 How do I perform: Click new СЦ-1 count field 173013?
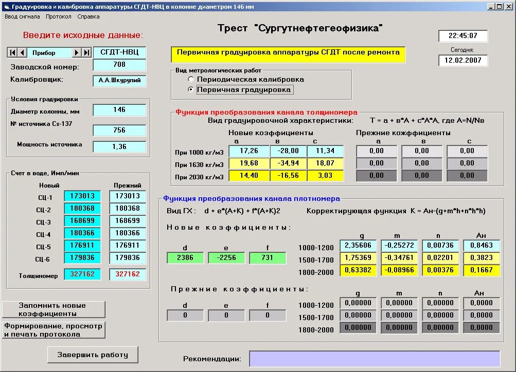click(82, 196)
